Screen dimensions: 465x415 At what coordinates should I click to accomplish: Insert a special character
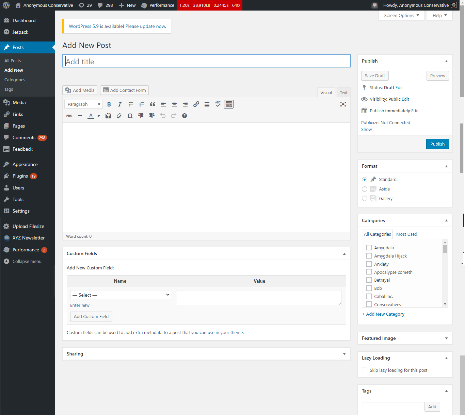[130, 116]
